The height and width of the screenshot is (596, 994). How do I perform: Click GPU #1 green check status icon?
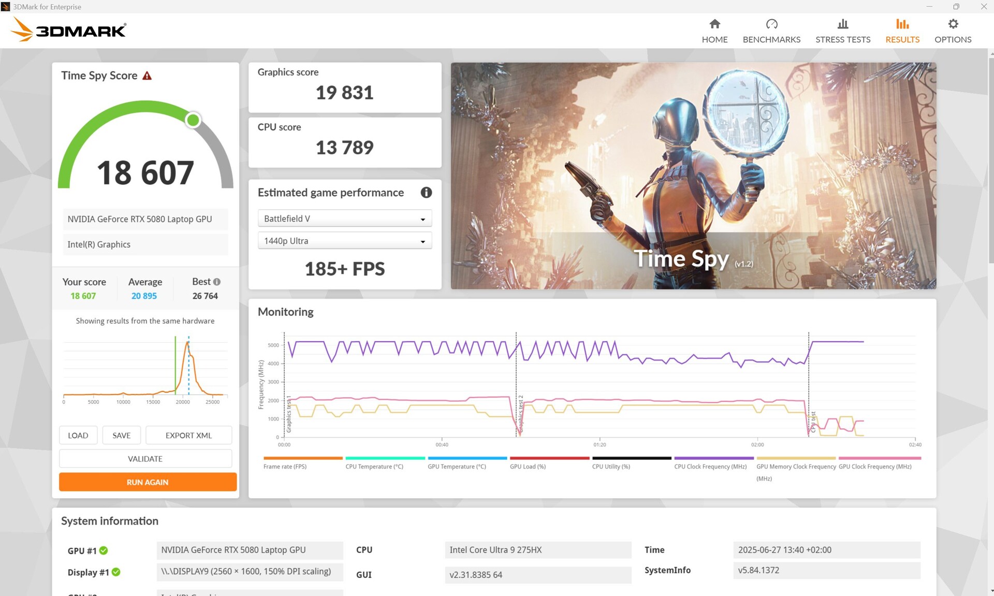104,550
